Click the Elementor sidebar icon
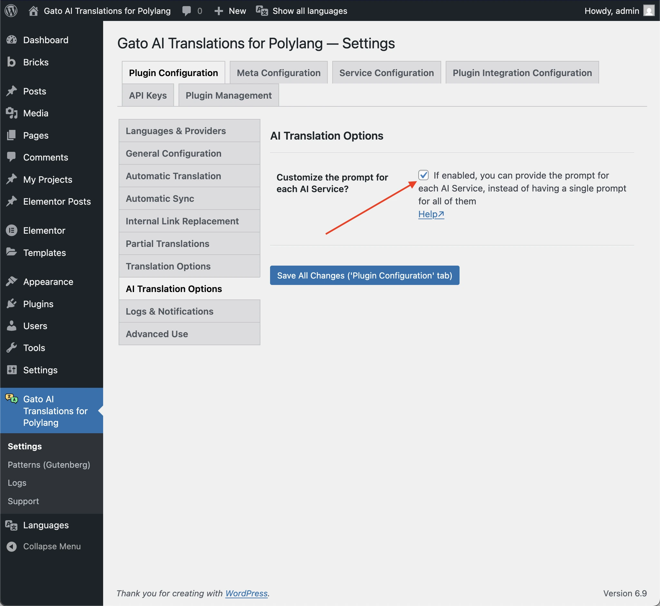This screenshot has height=606, width=660. (x=12, y=230)
